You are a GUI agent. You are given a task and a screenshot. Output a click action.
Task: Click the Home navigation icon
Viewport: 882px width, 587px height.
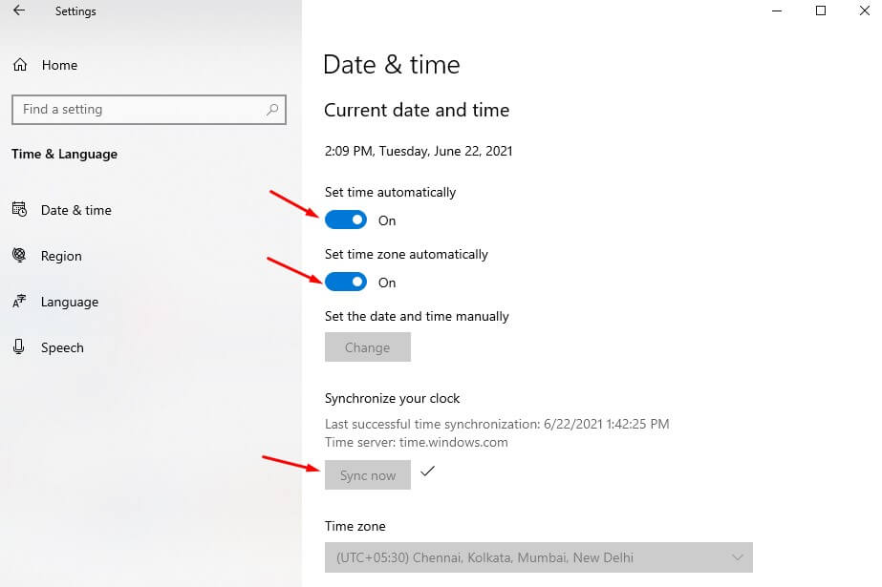(x=20, y=65)
